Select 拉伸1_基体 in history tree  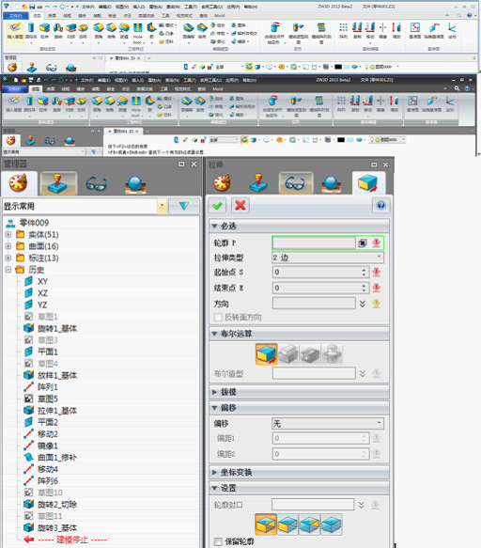click(57, 411)
